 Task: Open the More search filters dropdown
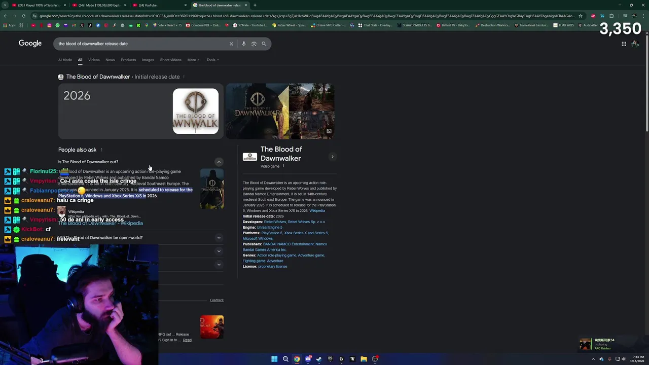(193, 60)
